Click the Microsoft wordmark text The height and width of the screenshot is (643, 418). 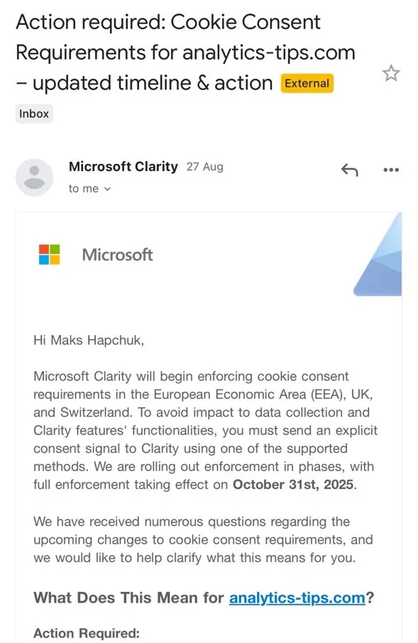click(x=117, y=255)
